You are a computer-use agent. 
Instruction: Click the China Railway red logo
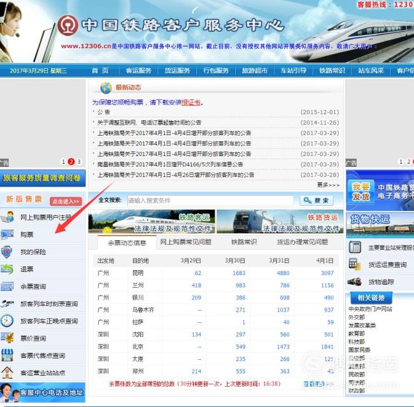pyautogui.click(x=68, y=25)
